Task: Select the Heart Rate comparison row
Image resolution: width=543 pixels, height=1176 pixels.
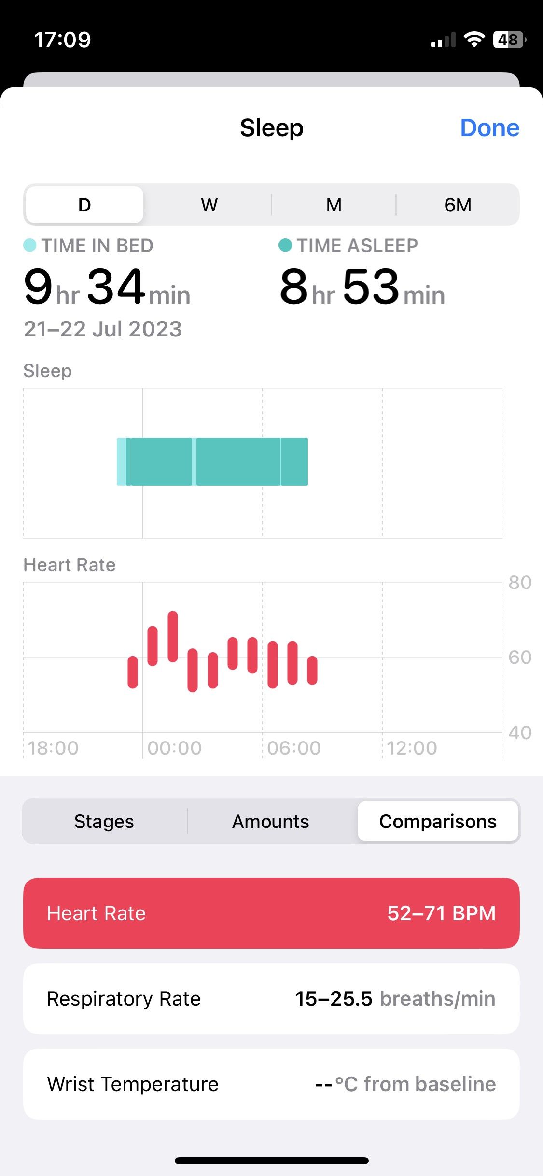Action: (271, 913)
